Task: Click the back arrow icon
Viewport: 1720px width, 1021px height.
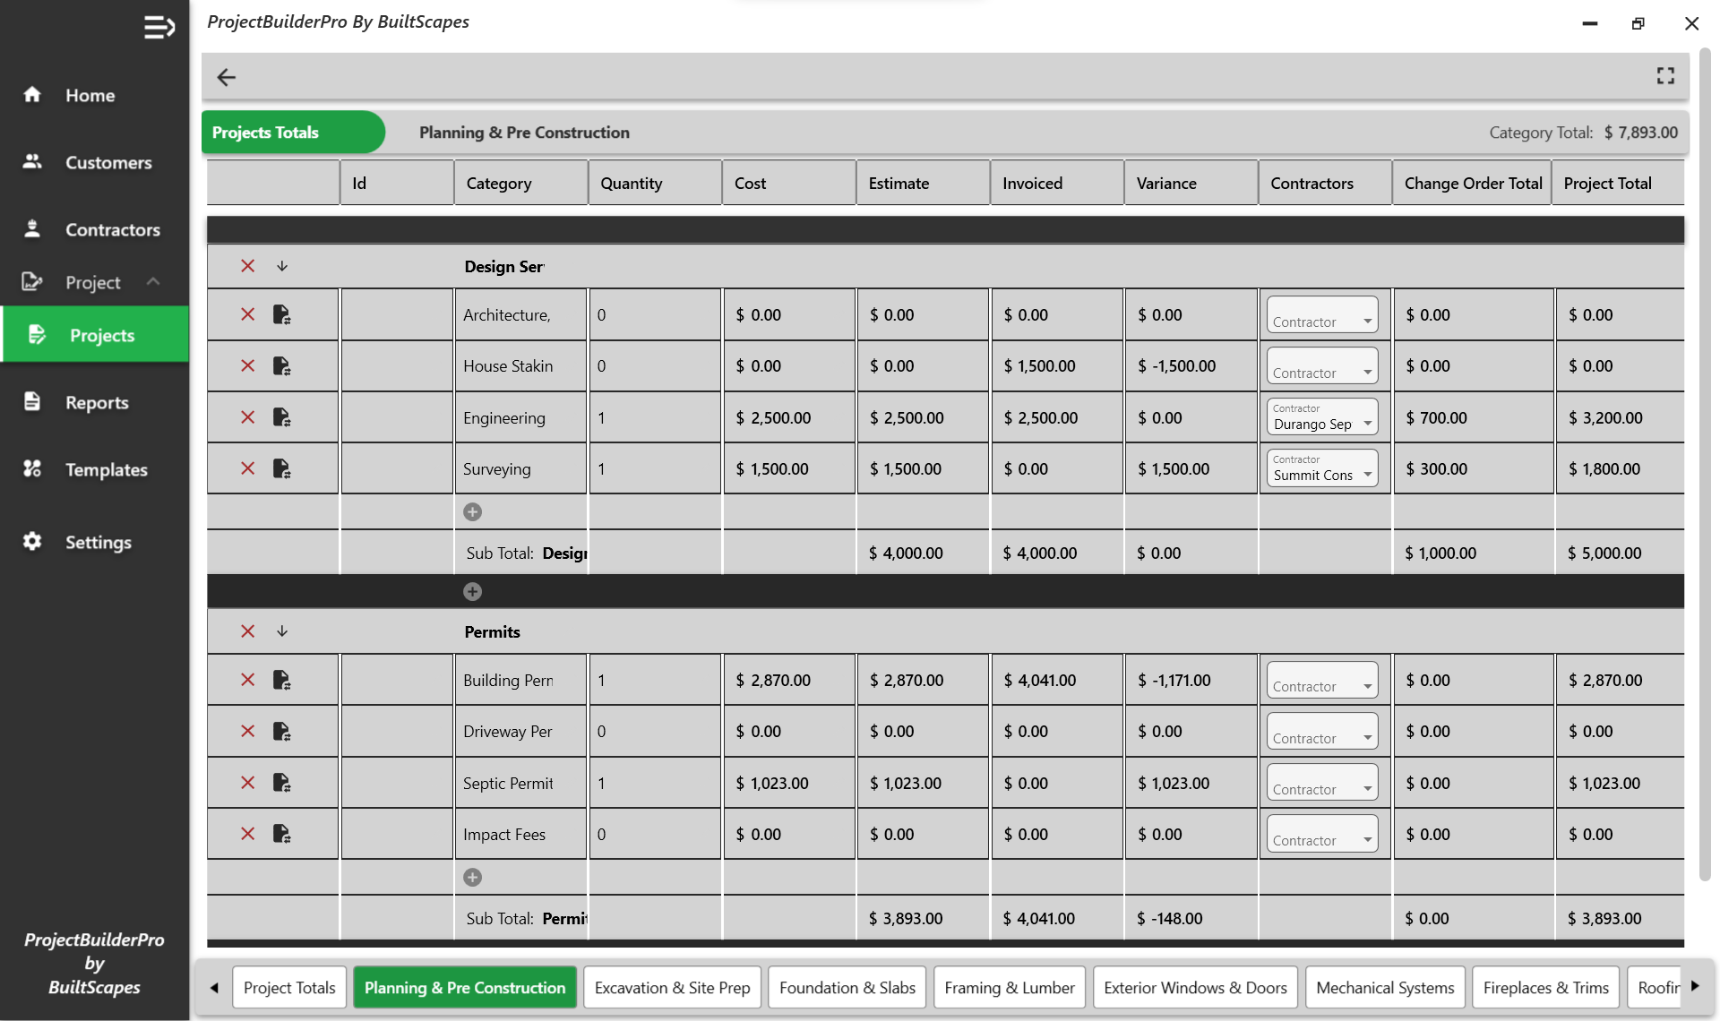Action: click(x=227, y=77)
